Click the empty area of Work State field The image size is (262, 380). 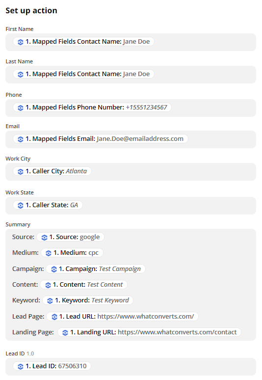click(x=169, y=206)
